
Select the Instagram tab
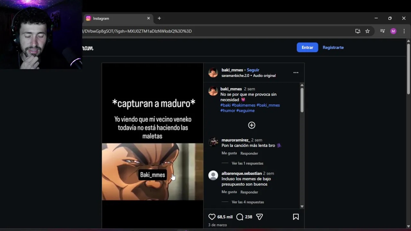click(x=118, y=18)
